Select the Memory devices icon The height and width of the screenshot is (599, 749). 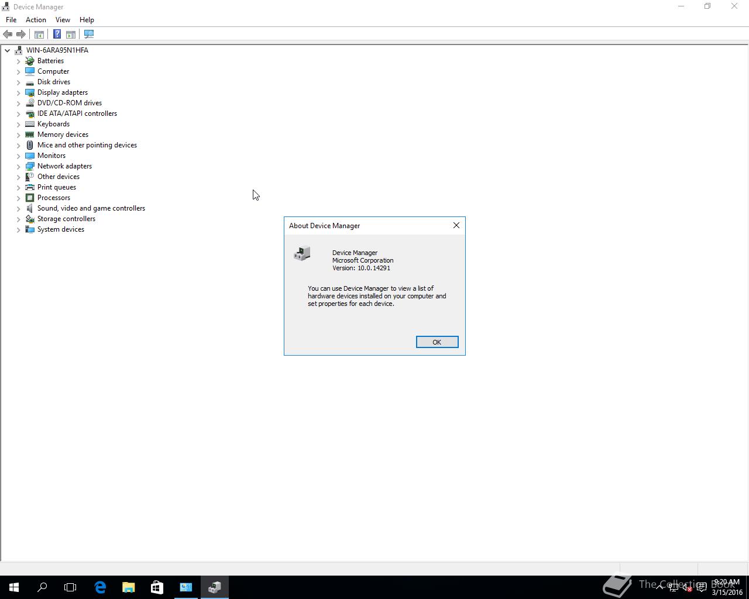[x=30, y=135]
